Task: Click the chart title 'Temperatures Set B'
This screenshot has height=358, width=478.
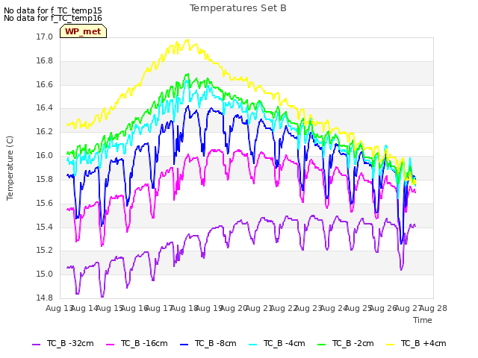Action: [238, 8]
